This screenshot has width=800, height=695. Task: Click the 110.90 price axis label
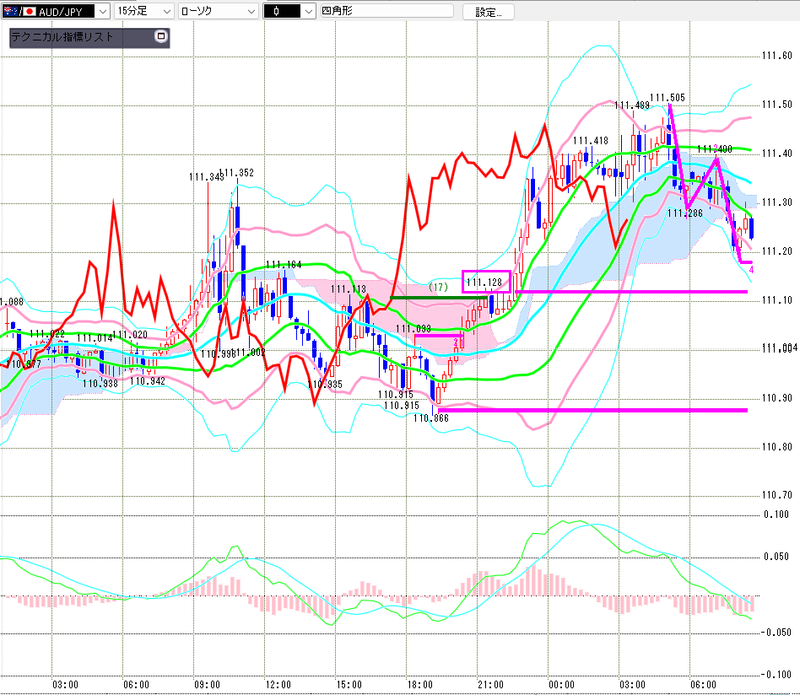777,398
